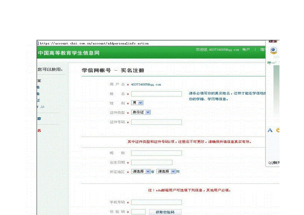Click the 校验码 verification code box
Image resolution: width=304 pixels, height=215 pixels.
pyautogui.click(x=138, y=212)
